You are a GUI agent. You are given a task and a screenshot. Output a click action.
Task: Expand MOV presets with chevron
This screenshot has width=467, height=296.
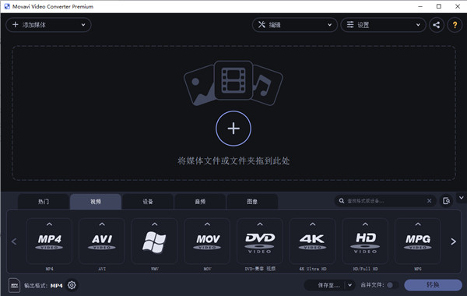[207, 224]
